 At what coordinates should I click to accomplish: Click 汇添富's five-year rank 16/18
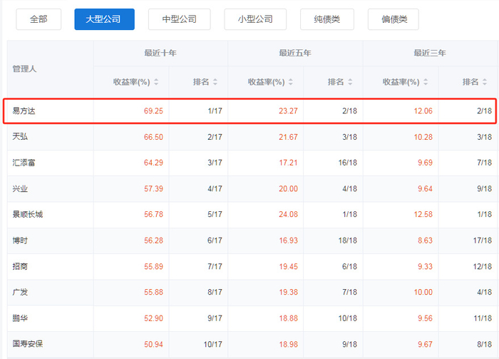click(x=348, y=163)
